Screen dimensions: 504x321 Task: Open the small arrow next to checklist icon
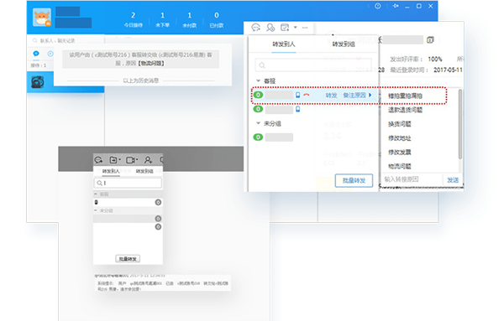pos(295,28)
